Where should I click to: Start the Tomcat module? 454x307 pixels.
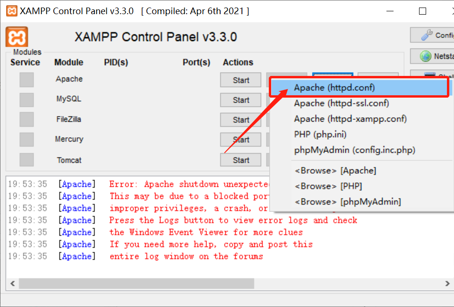(240, 160)
